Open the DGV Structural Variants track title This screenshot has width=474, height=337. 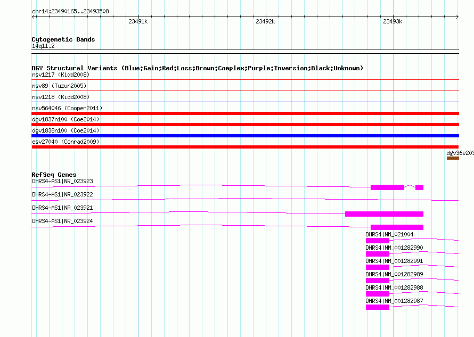click(x=198, y=68)
